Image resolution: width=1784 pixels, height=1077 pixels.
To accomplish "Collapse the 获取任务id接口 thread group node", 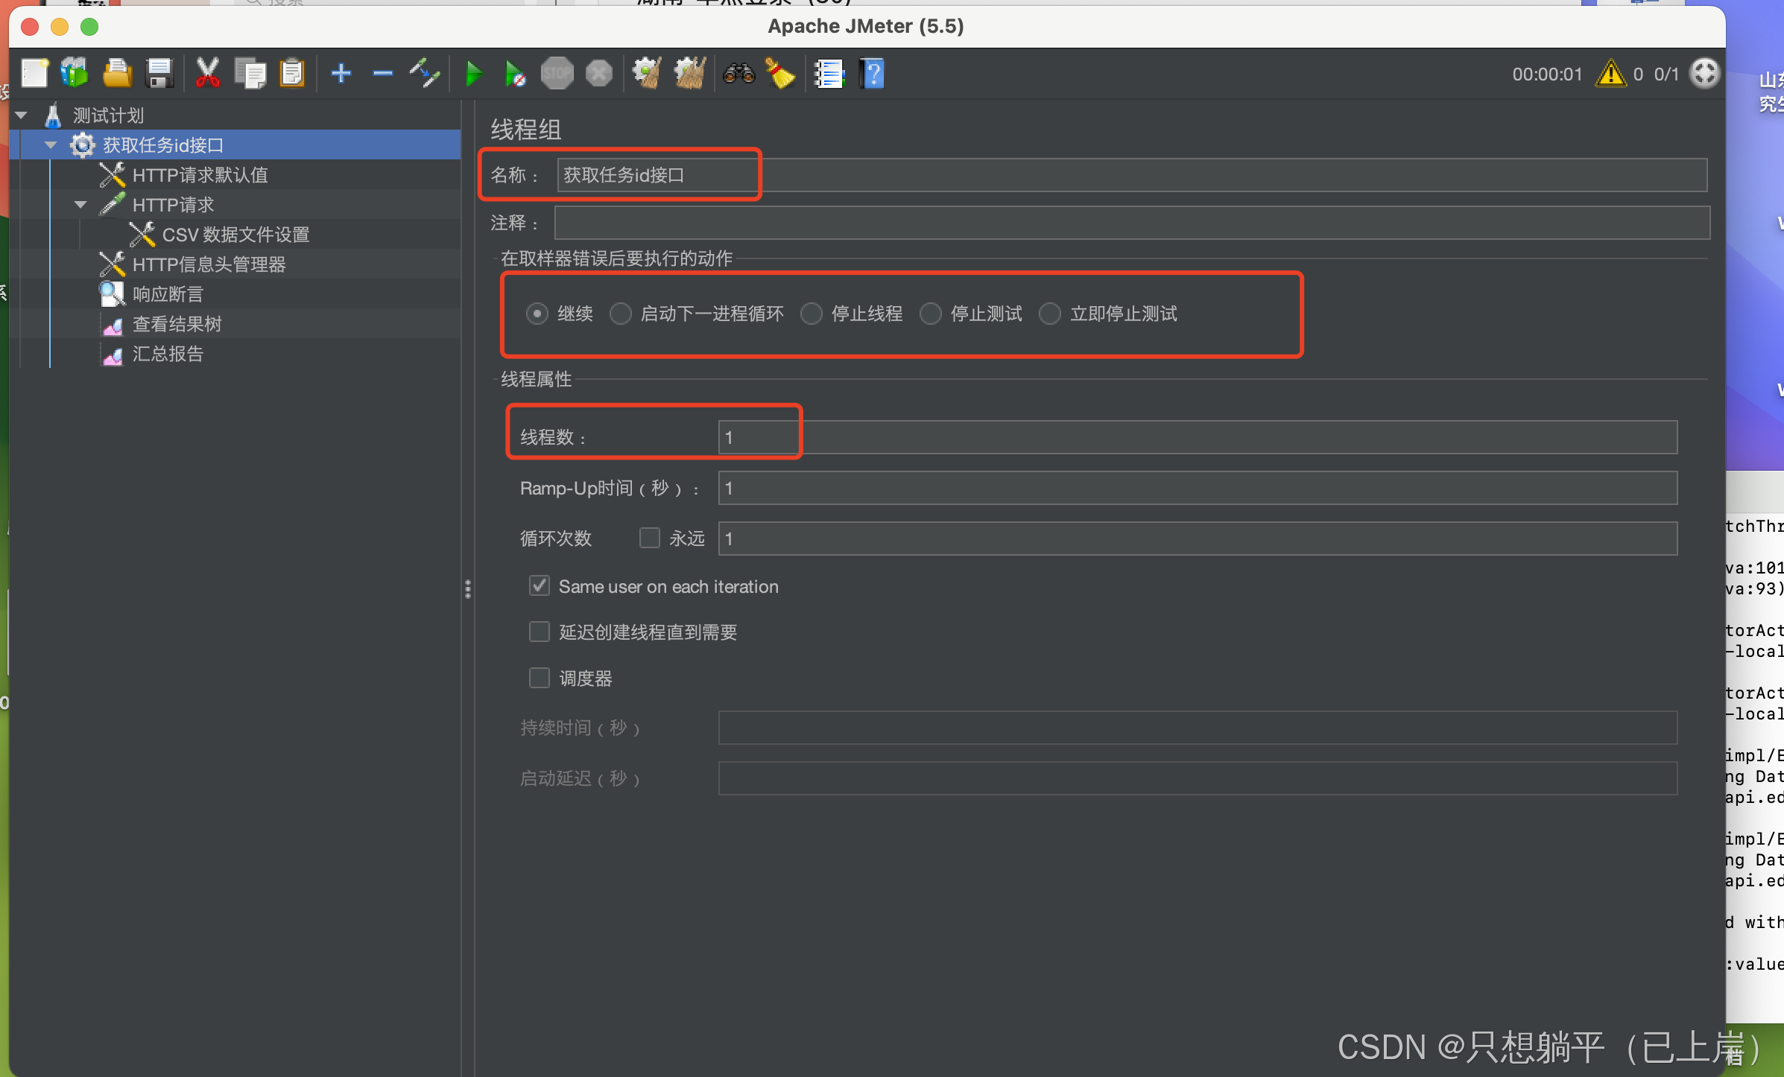I will [x=51, y=145].
